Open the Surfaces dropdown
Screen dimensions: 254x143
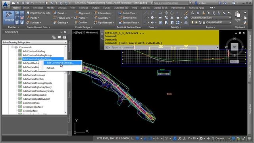point(34,23)
